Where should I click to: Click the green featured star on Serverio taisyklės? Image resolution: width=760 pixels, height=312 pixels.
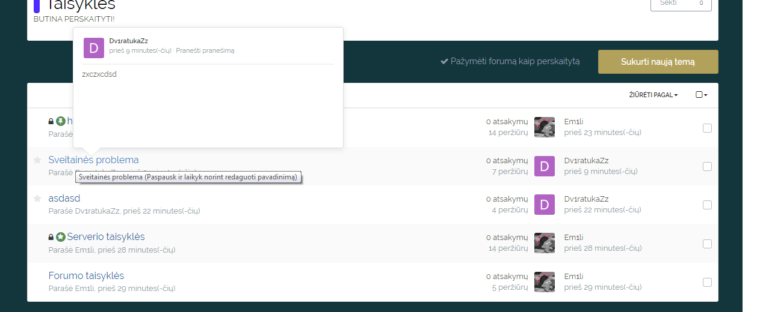coord(60,237)
